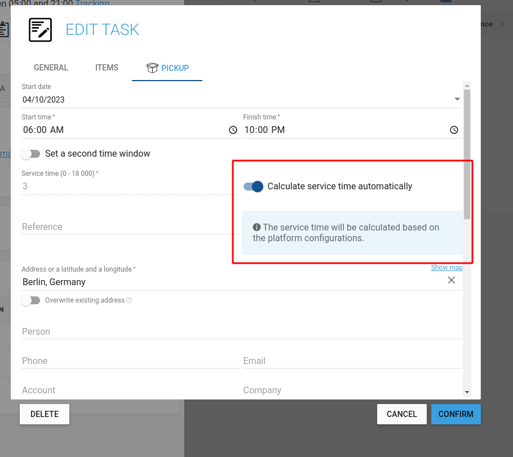513x457 pixels.
Task: Open the Start time clock picker
Action: click(233, 130)
